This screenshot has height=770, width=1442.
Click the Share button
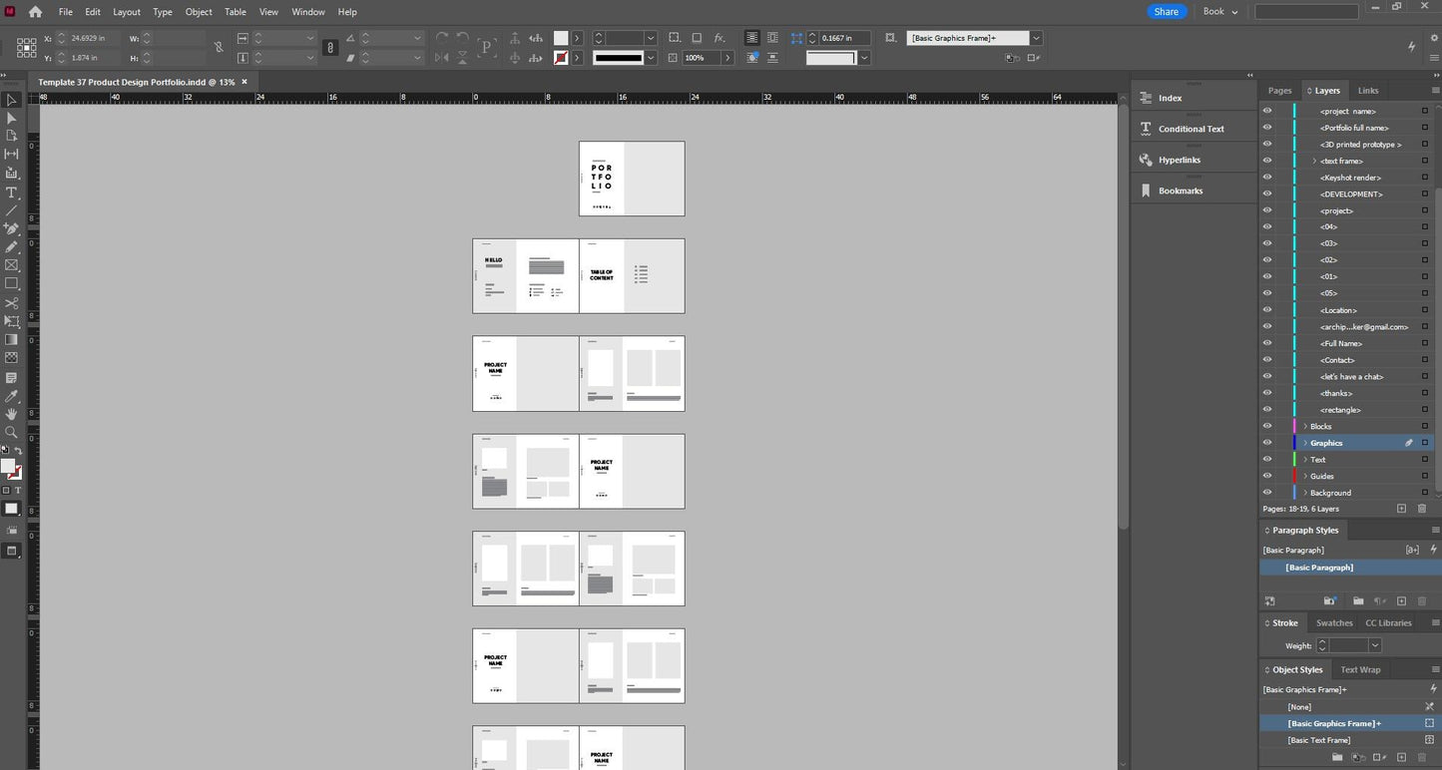[1166, 12]
